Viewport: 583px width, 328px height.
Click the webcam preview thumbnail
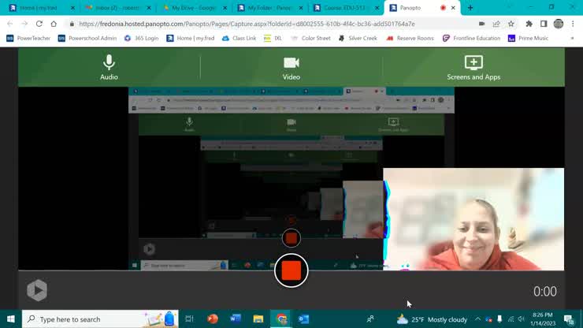click(473, 219)
